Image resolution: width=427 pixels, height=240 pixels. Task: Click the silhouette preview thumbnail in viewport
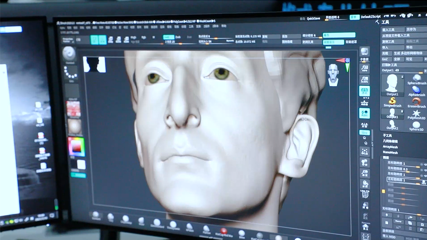[94, 65]
